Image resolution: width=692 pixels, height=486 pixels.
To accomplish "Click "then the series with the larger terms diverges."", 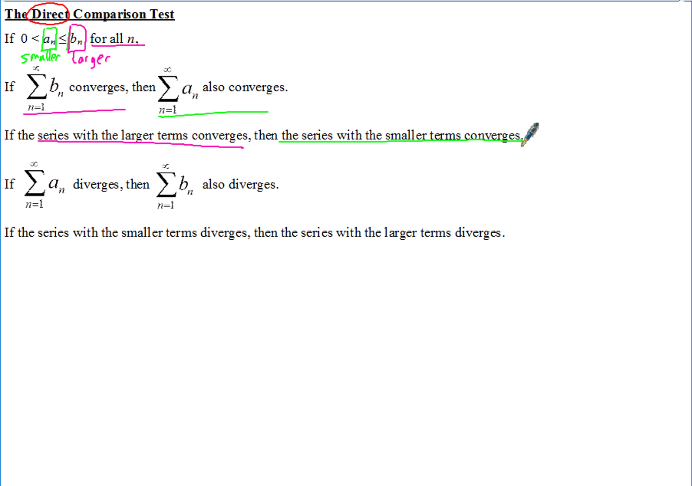I will 379,233.
